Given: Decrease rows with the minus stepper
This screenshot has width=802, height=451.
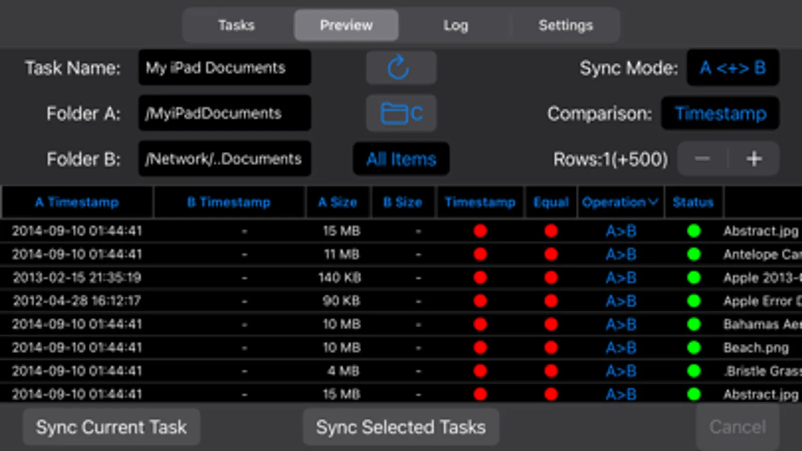Looking at the screenshot, I should [x=702, y=159].
